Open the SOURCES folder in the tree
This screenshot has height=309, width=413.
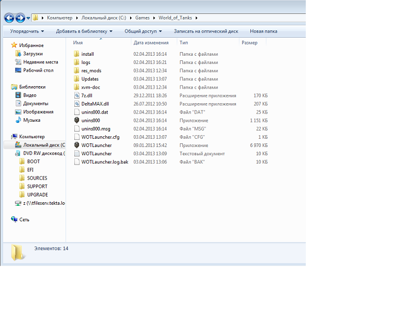(37, 178)
